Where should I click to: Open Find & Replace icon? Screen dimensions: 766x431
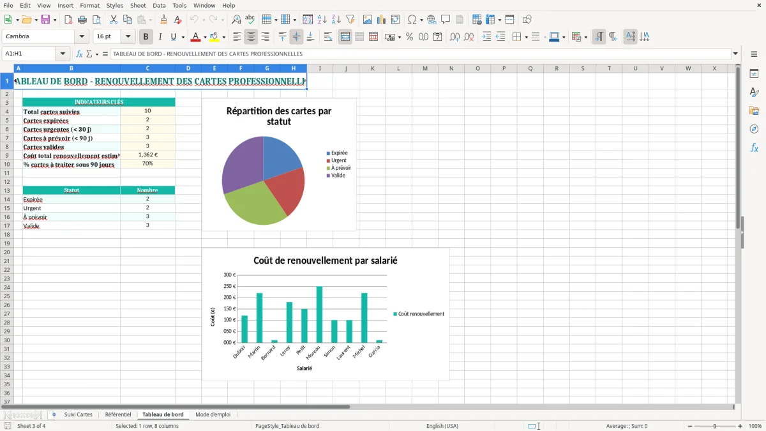click(x=236, y=20)
